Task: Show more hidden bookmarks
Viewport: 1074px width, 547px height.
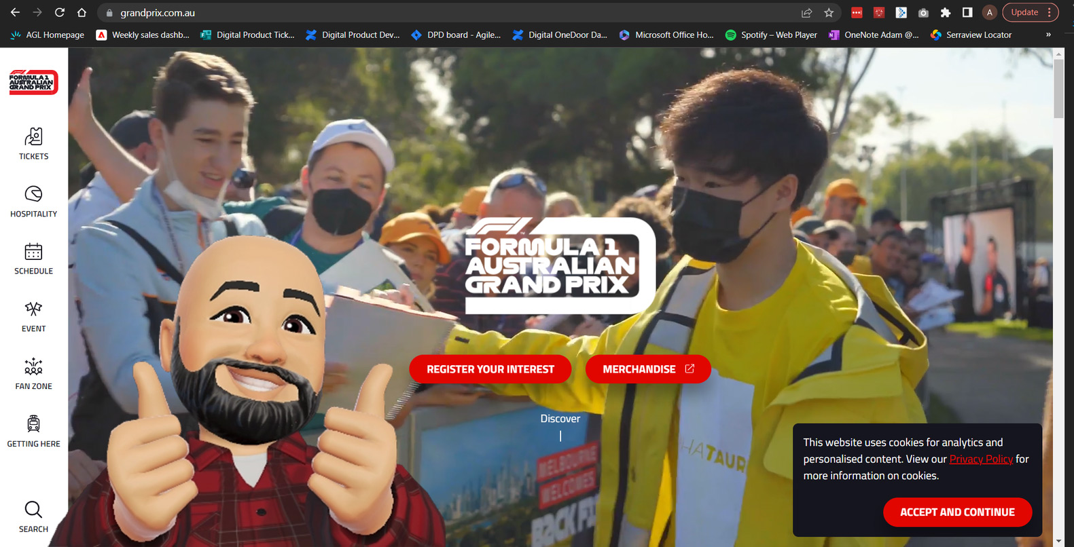Action: (1048, 35)
